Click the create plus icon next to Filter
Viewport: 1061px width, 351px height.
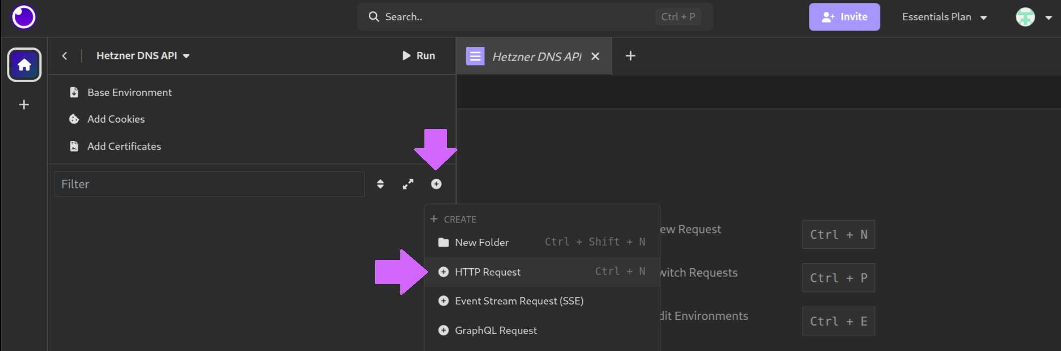tap(436, 184)
